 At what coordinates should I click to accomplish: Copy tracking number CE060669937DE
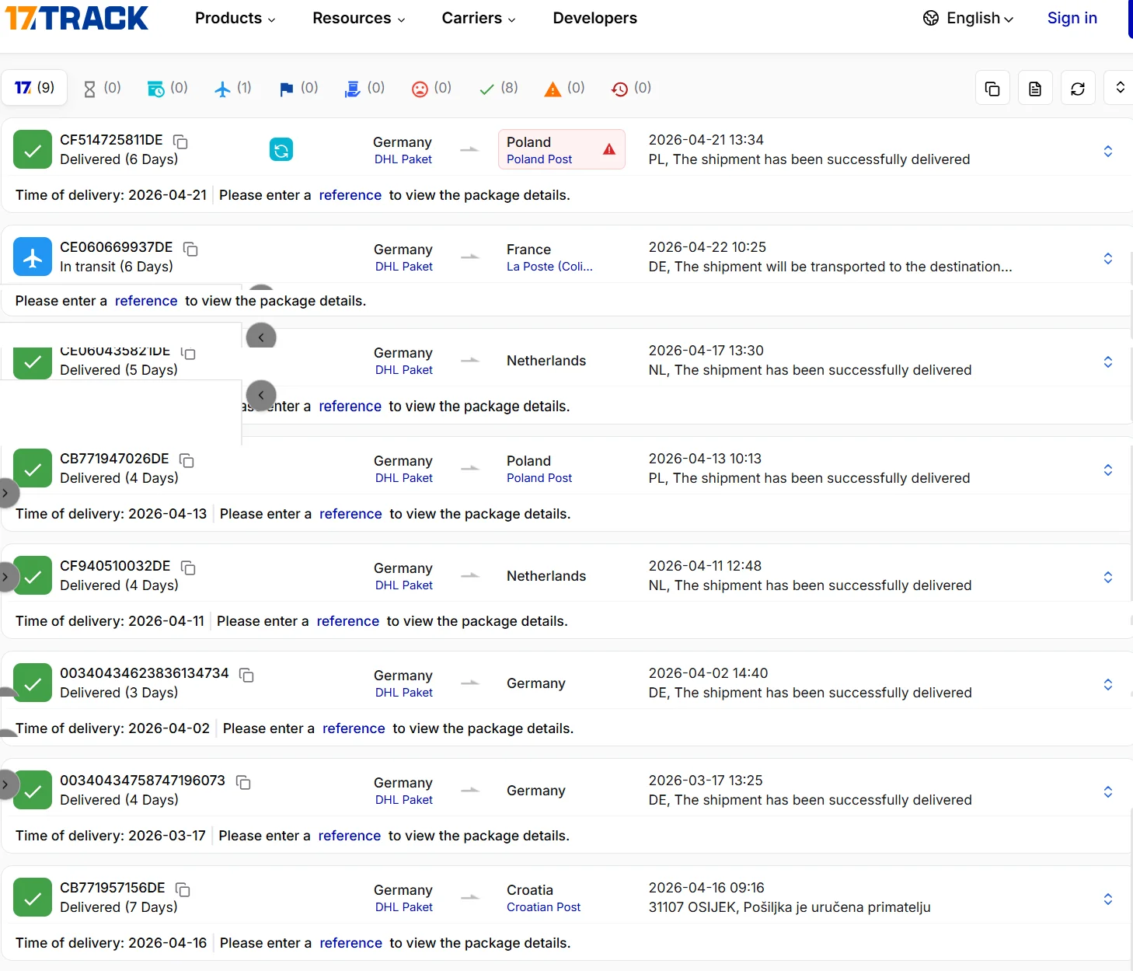point(191,249)
